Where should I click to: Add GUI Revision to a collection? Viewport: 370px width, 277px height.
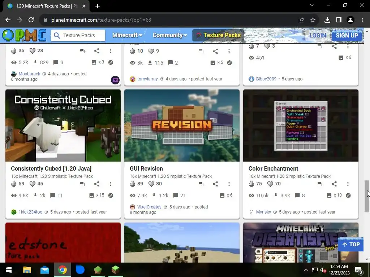pyautogui.click(x=201, y=184)
